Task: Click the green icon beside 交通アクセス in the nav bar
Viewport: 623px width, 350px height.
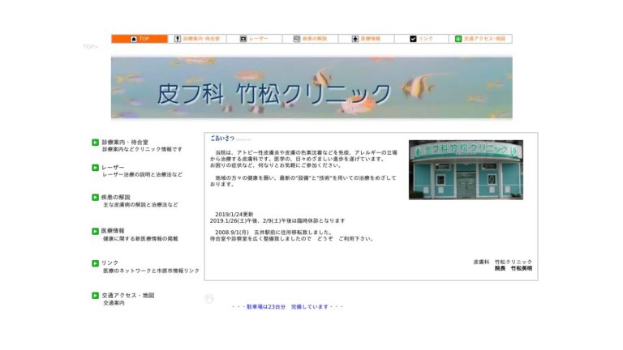Action: (458, 39)
